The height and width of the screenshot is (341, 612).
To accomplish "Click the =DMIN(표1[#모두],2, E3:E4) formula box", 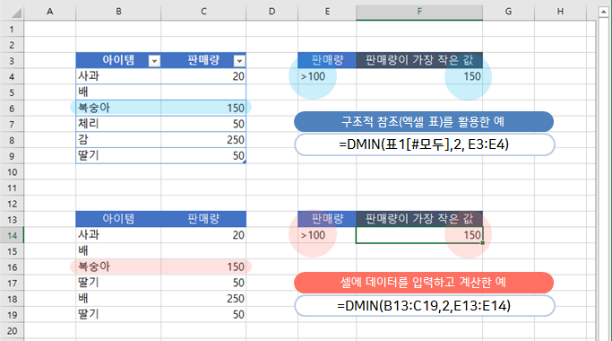I will point(424,144).
